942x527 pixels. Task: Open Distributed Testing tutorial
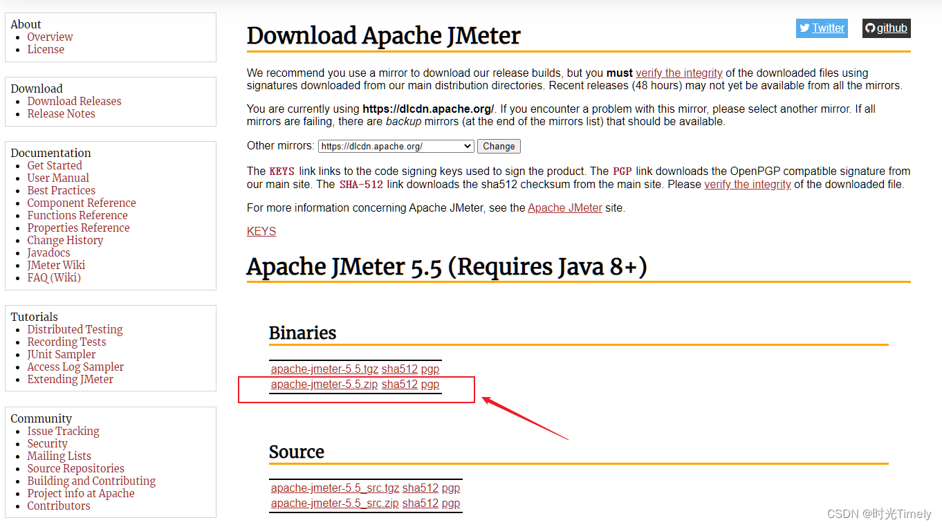(x=75, y=329)
